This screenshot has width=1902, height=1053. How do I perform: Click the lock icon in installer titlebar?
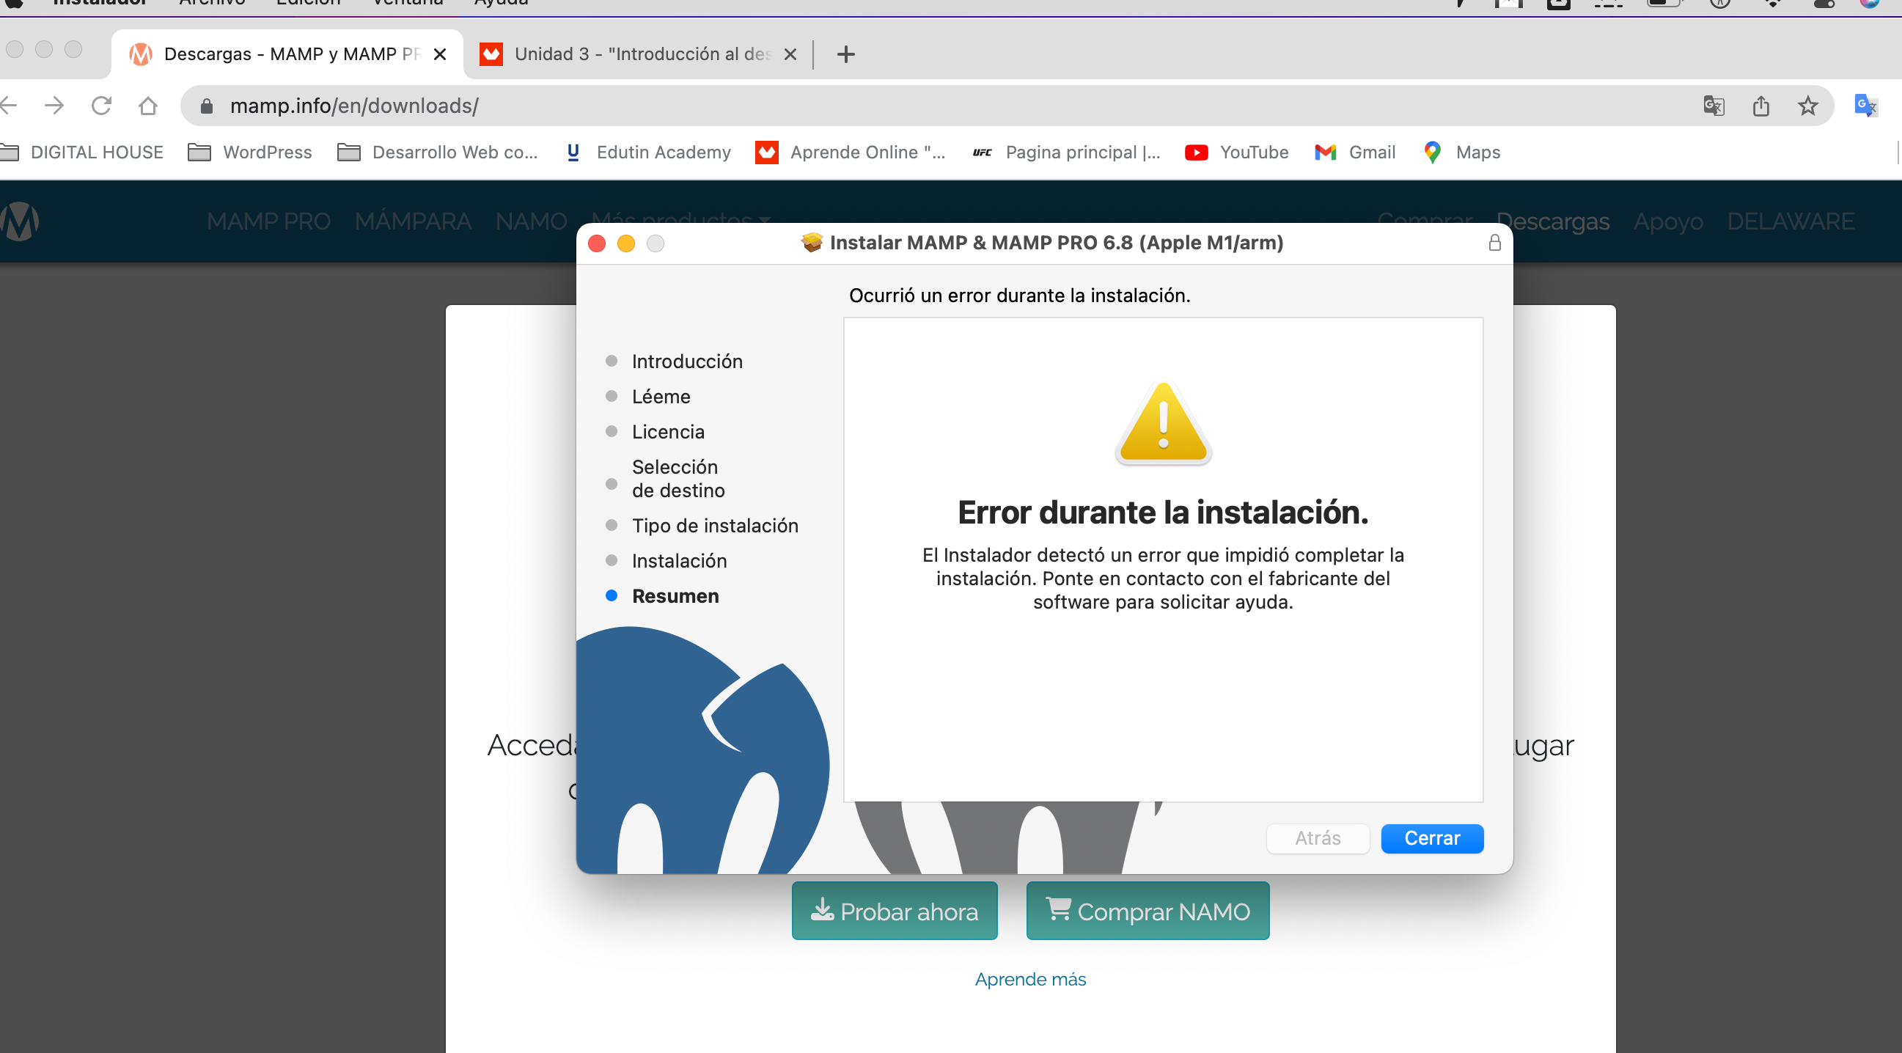pyautogui.click(x=1494, y=243)
